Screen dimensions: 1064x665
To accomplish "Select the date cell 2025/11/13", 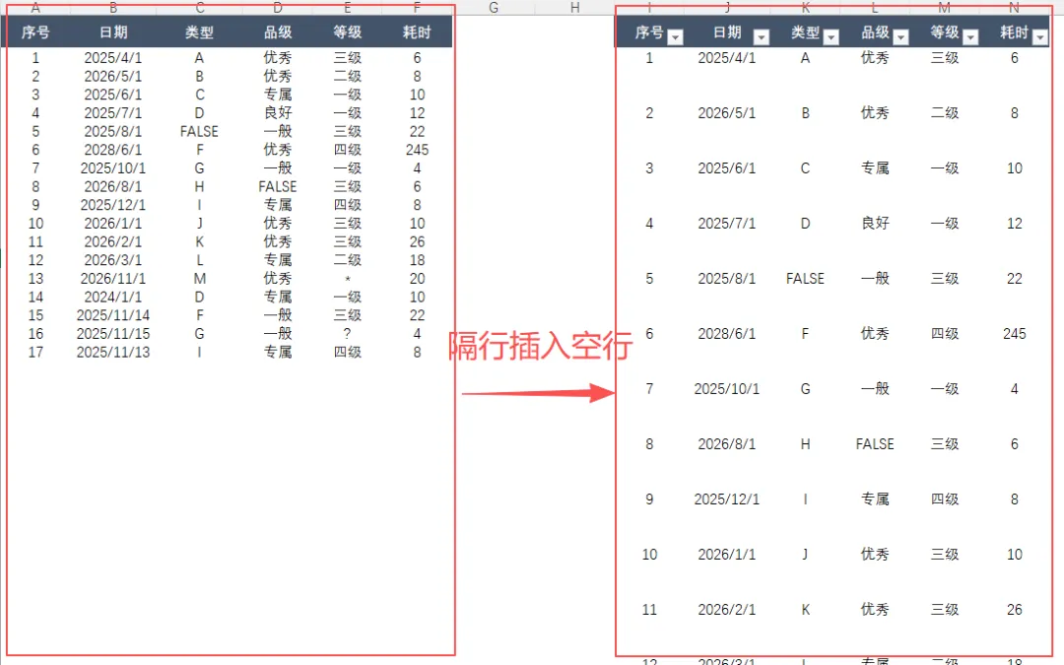I will pyautogui.click(x=113, y=352).
